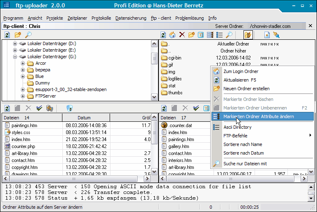Screen dimensions: 317x212
Task: Click the magnifier search icon in local folder toolbar
Action: tap(28, 35)
